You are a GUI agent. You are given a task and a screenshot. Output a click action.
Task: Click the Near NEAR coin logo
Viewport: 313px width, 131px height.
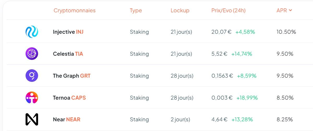(32, 119)
